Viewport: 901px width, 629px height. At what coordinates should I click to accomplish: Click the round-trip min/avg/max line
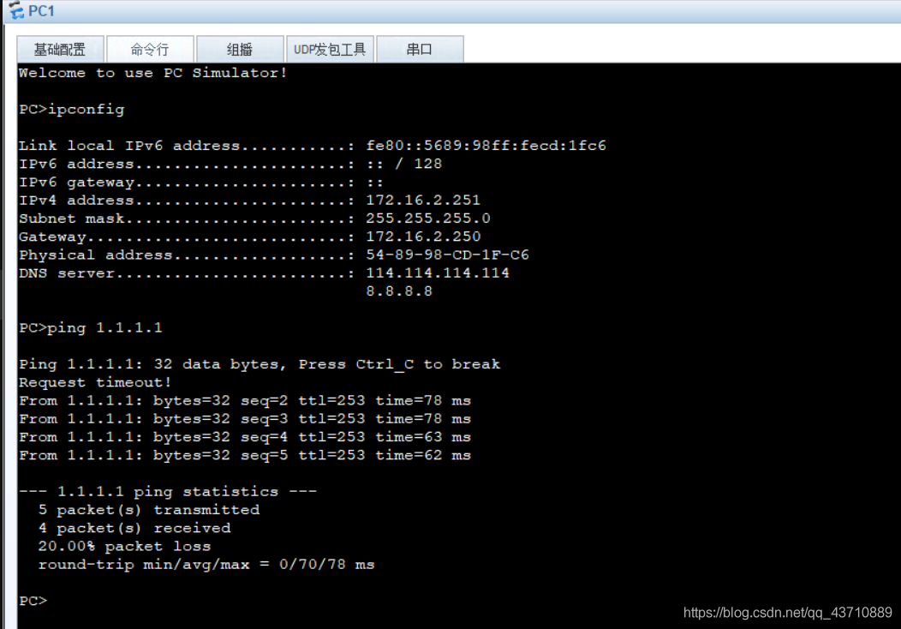206,565
